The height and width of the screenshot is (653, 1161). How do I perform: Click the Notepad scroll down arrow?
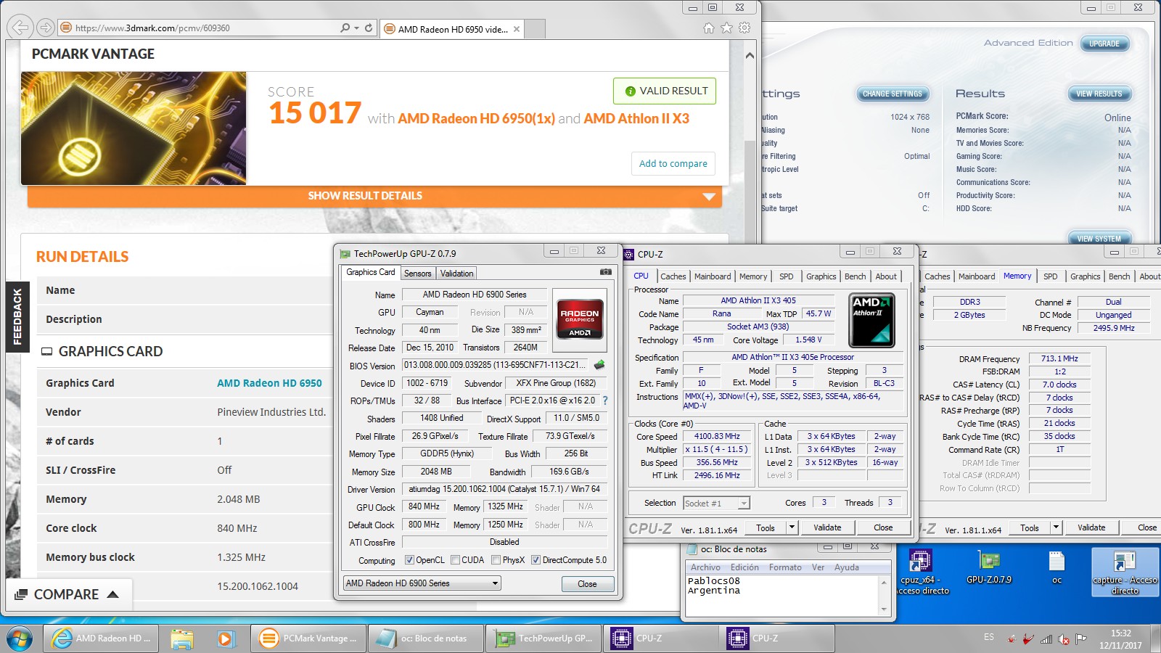tap(884, 609)
